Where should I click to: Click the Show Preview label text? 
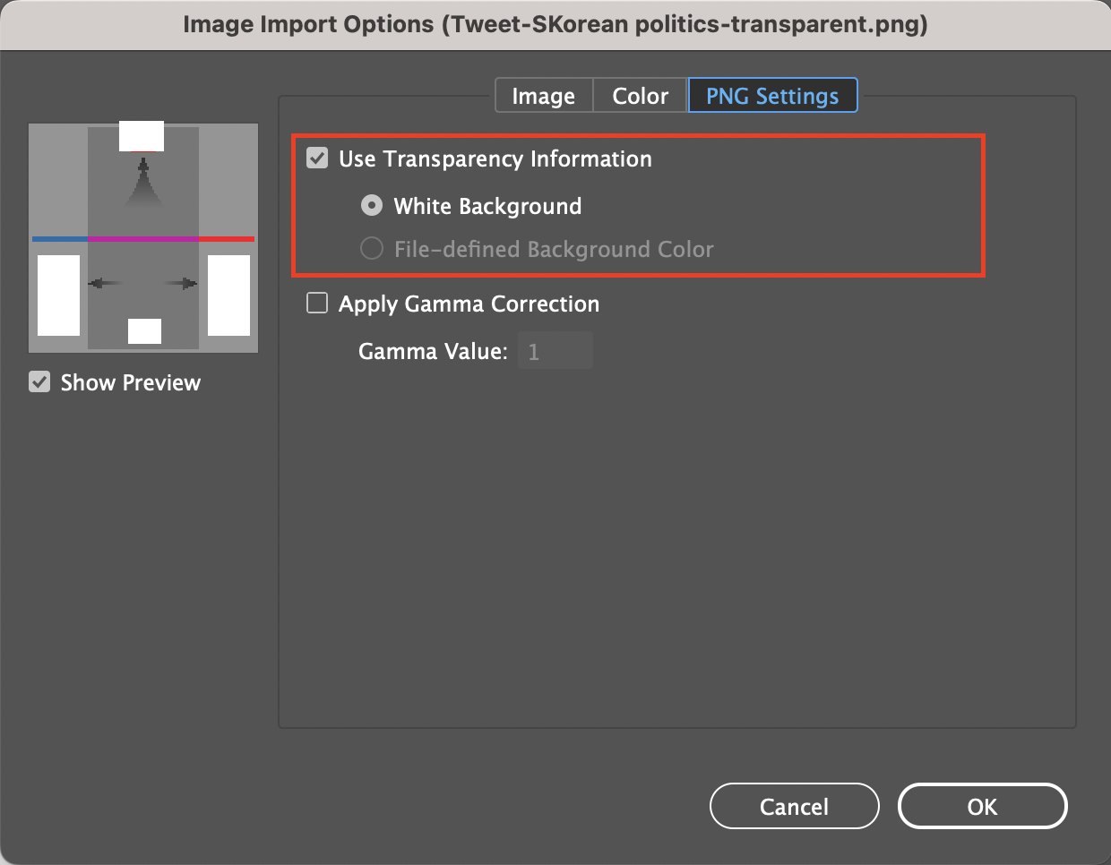click(x=130, y=382)
